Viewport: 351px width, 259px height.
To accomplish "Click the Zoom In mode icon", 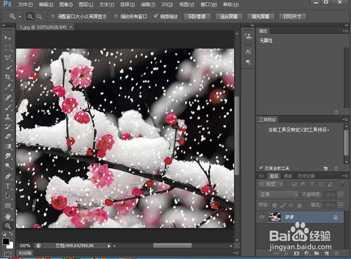I will 30,16.
